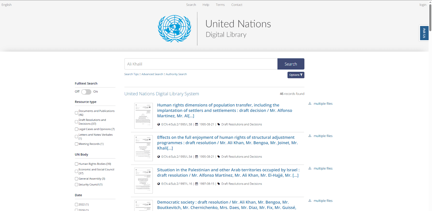Image resolution: width=432 pixels, height=211 pixels.
Task: Check the 2022 (1) date filter
Action: [x=76, y=205]
